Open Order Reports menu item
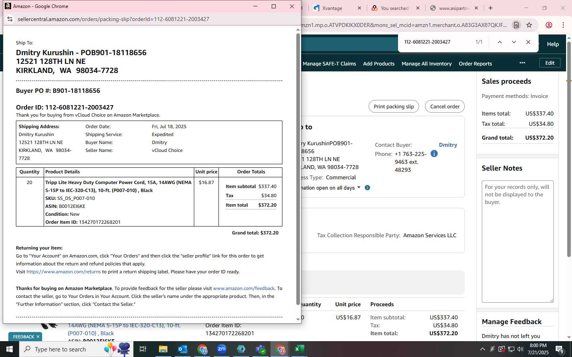Image resolution: width=572 pixels, height=357 pixels. (x=475, y=63)
